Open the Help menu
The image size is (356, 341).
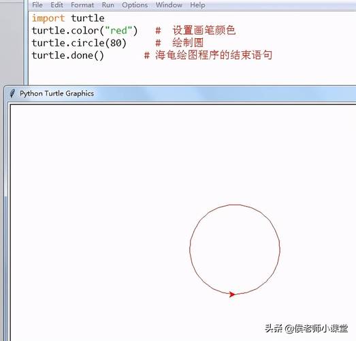pyautogui.click(x=197, y=5)
